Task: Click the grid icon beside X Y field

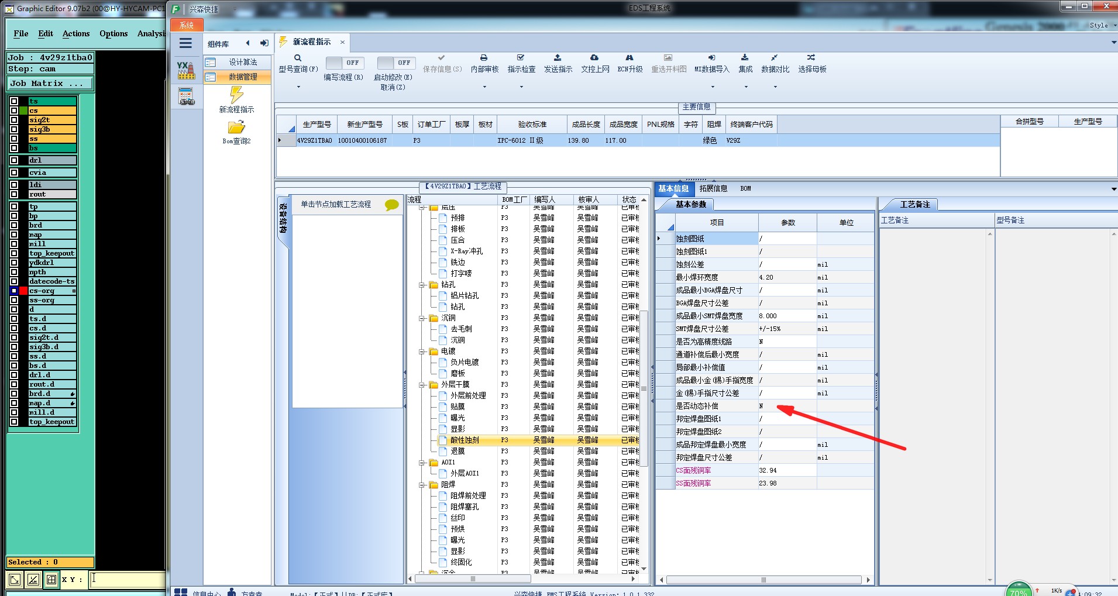Action: click(51, 580)
